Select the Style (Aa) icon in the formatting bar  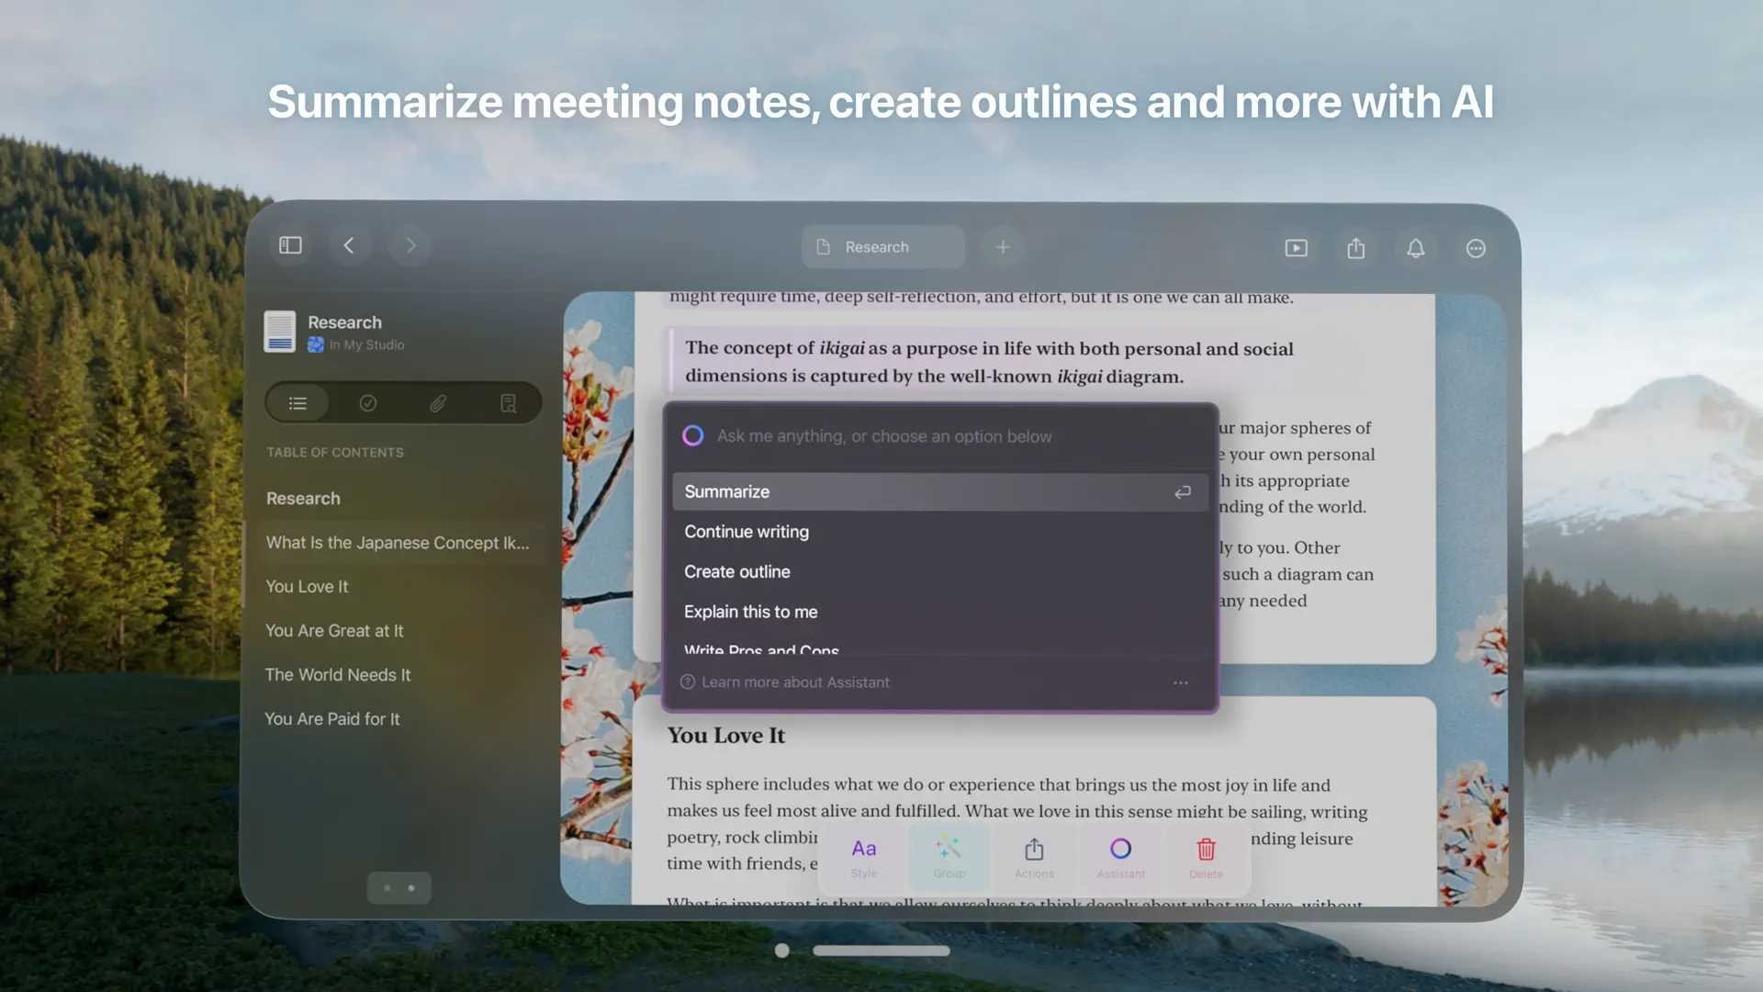pyautogui.click(x=862, y=856)
